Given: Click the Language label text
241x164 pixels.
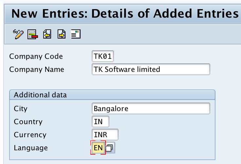Looking at the screenshot, I should coord(31,148).
